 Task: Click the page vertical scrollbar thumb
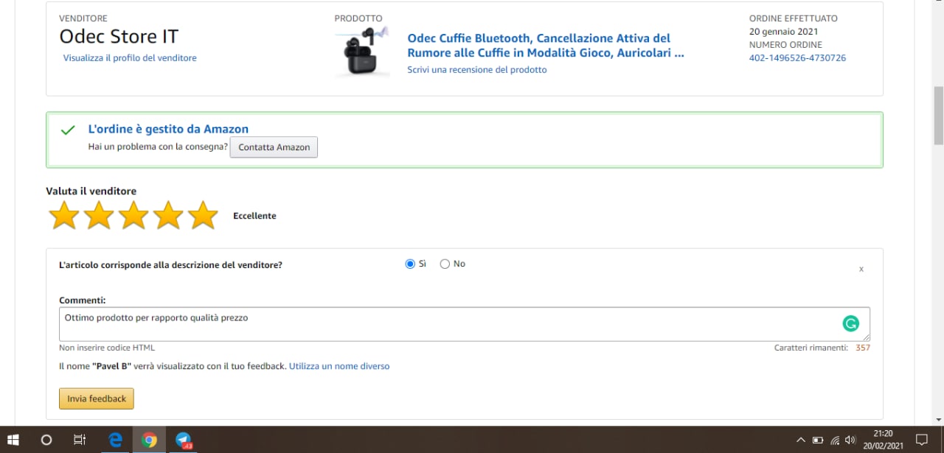coord(938,116)
